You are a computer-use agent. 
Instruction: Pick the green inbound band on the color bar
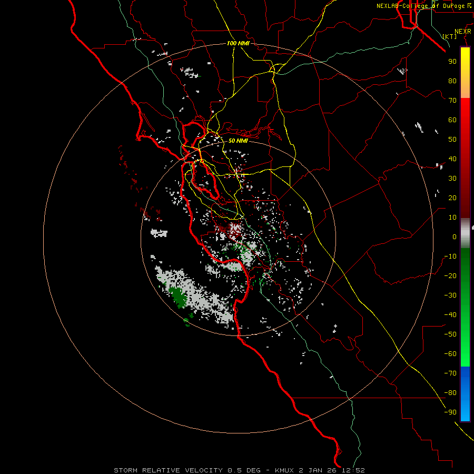[465, 307]
